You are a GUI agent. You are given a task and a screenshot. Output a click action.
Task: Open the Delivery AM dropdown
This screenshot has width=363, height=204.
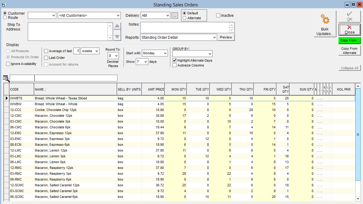coord(168,16)
